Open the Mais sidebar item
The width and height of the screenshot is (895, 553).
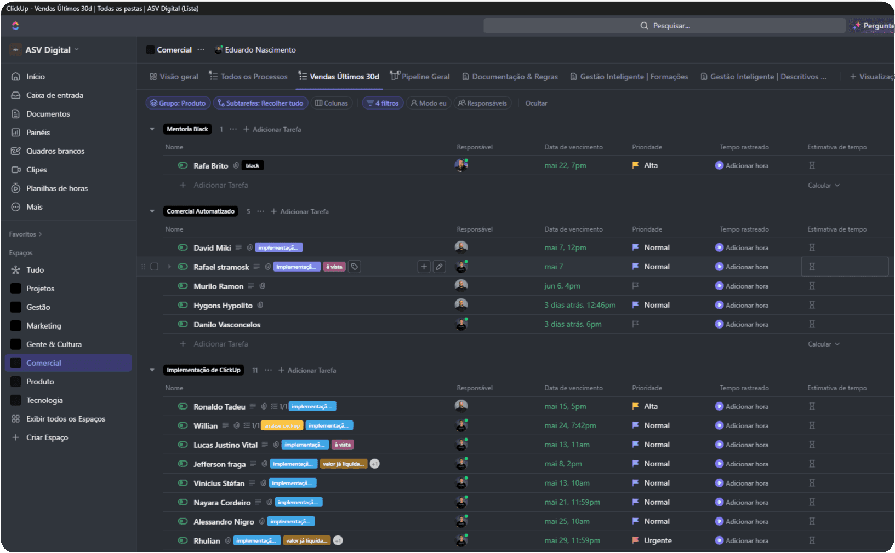tap(35, 207)
